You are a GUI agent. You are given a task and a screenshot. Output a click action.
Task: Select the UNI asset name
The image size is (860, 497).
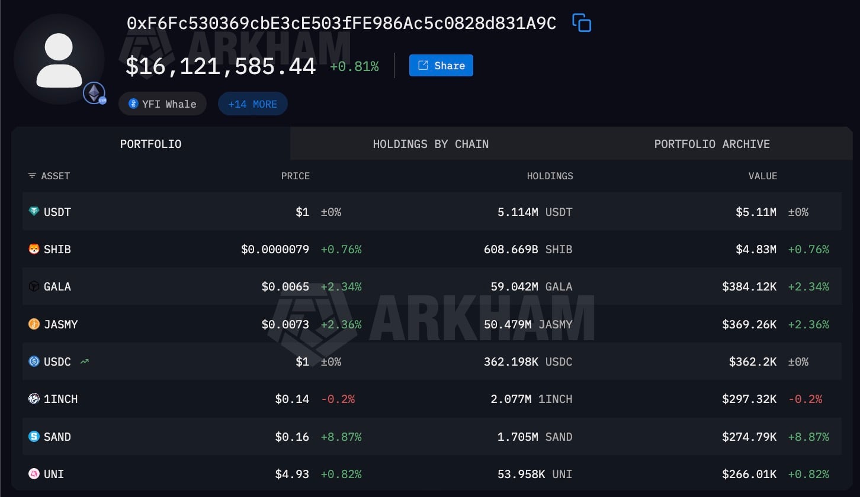[54, 474]
